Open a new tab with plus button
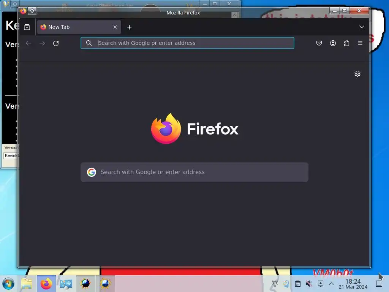Viewport: 389px width, 292px height. click(x=129, y=27)
